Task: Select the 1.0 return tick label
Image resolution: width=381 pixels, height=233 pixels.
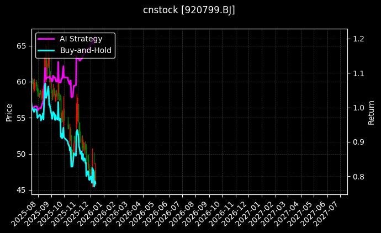Action: (358, 108)
